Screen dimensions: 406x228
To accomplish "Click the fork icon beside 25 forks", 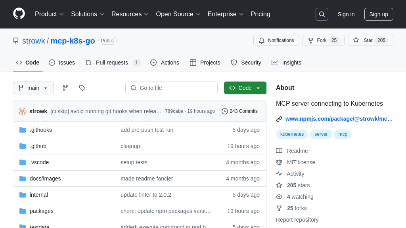I will click(279, 208).
